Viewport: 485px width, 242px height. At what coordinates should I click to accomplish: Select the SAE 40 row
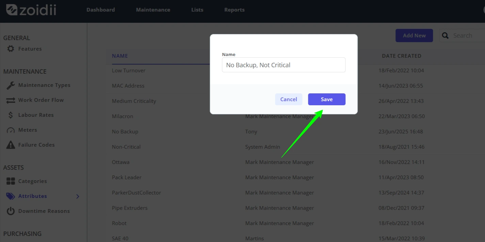[x=295, y=237]
